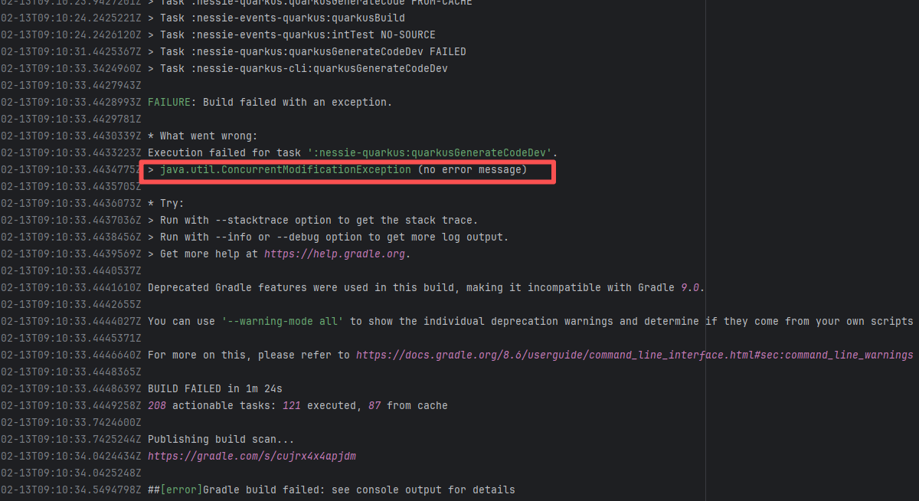The width and height of the screenshot is (919, 501).
Task: Open the gradle.com build scan link
Action: pos(251,456)
